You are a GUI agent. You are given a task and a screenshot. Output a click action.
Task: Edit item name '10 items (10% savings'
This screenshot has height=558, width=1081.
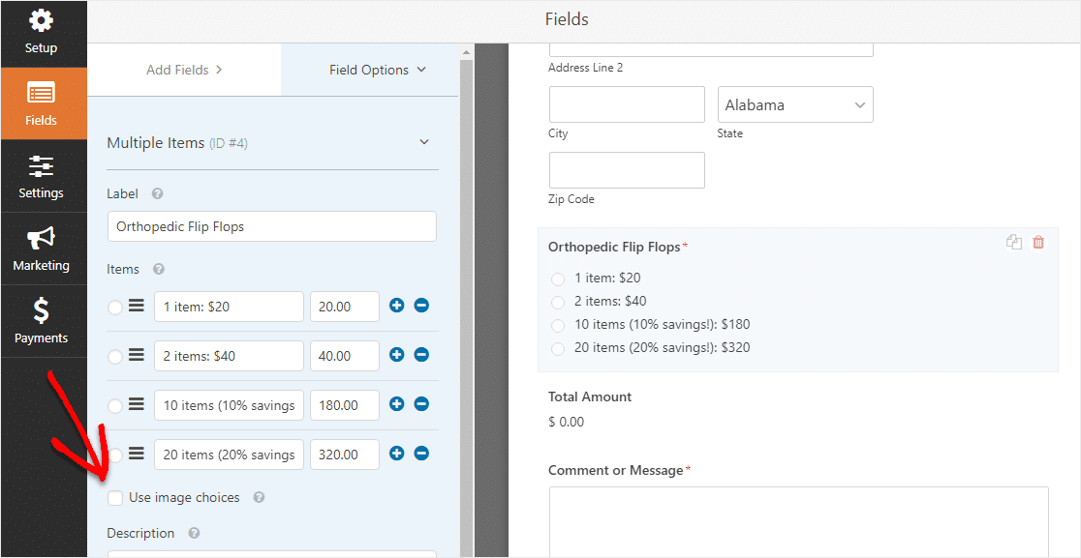(229, 405)
